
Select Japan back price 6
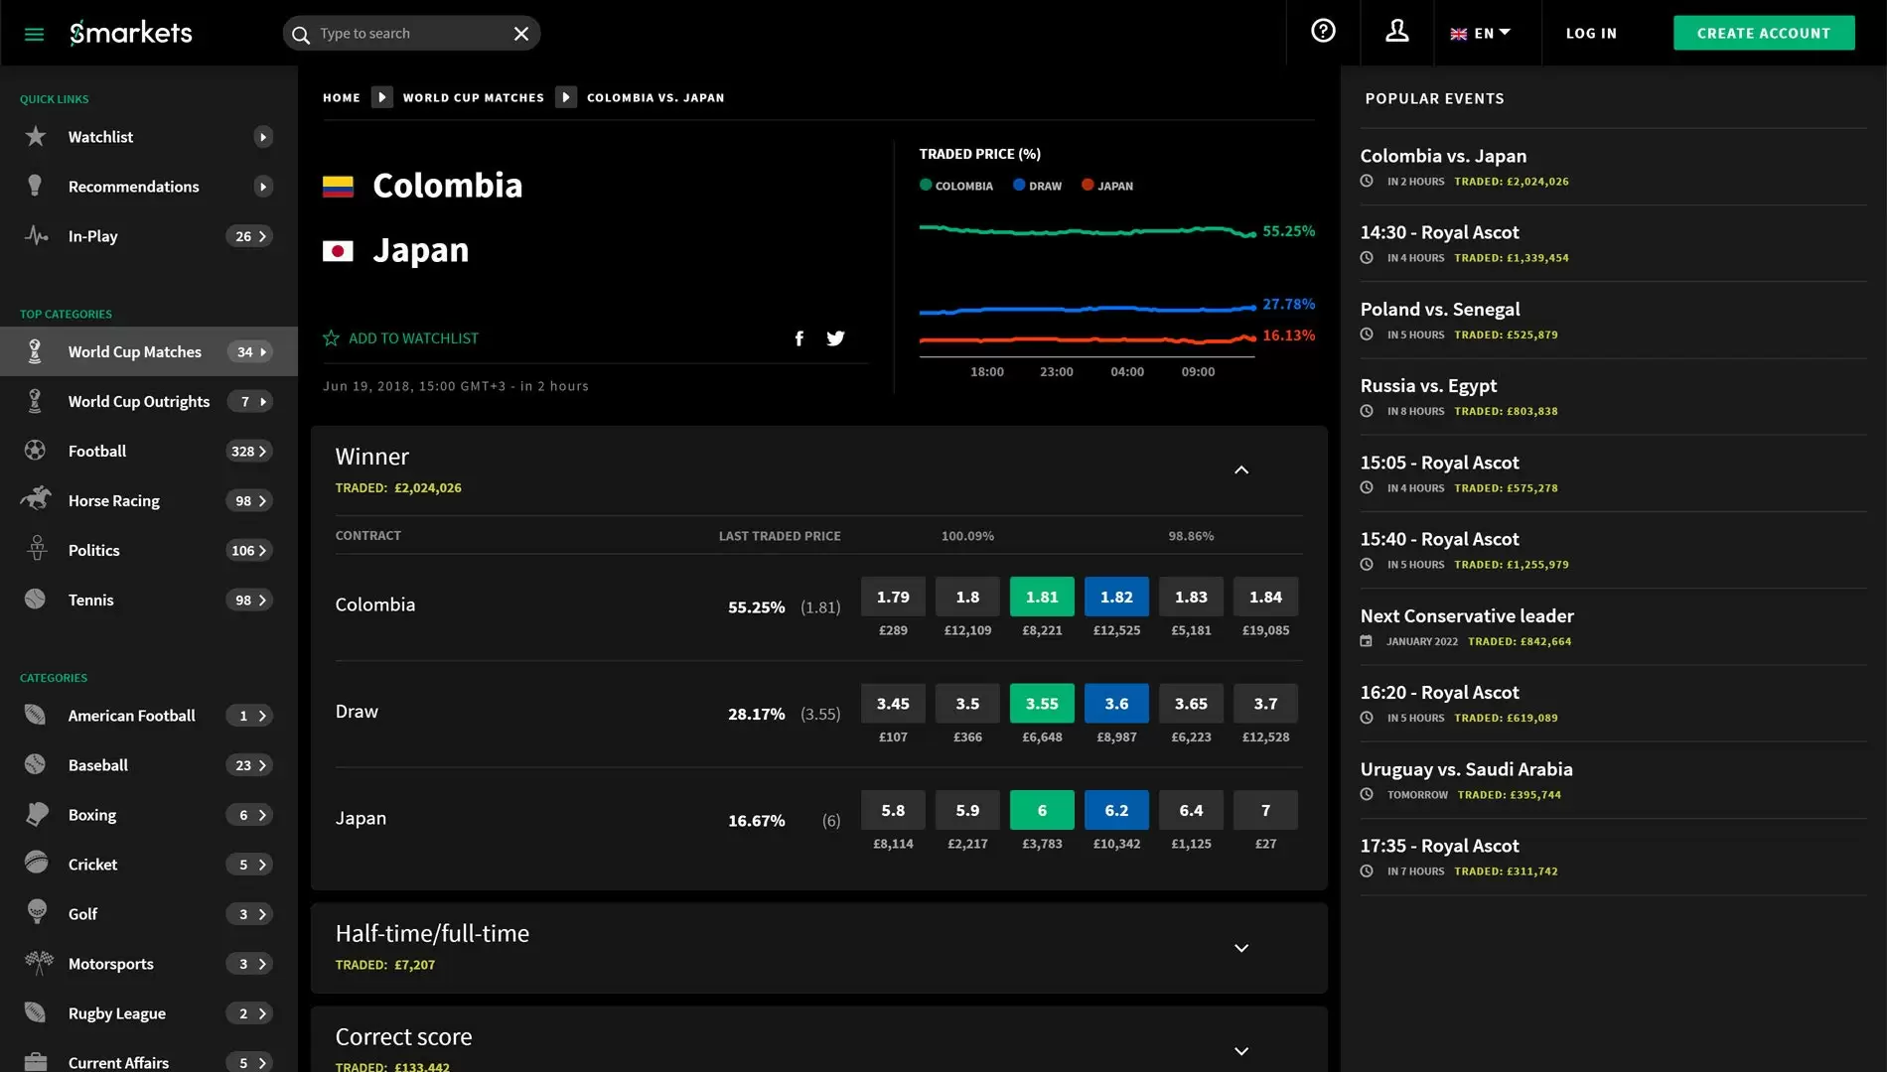pos(1042,810)
